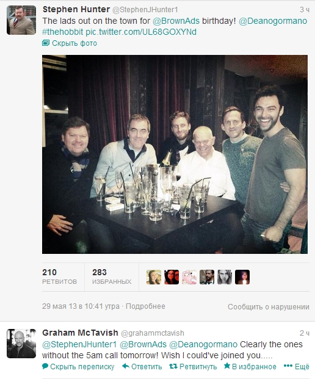Expand tweet details via Подробнее
Screen dimensions: 315x379
click(x=145, y=306)
